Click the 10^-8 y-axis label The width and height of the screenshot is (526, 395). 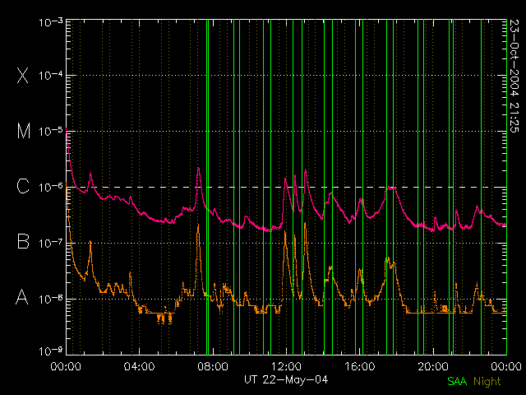pyautogui.click(x=51, y=299)
